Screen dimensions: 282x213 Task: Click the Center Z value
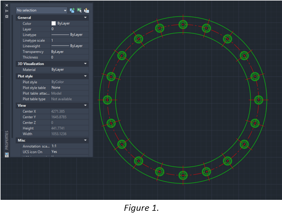(x=70, y=123)
